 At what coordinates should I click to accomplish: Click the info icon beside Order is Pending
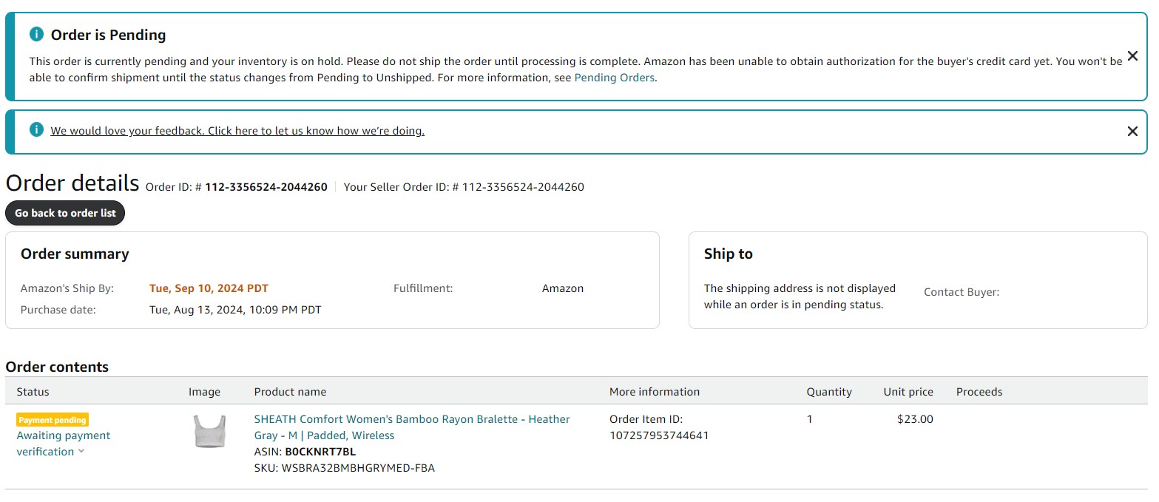pyautogui.click(x=36, y=34)
